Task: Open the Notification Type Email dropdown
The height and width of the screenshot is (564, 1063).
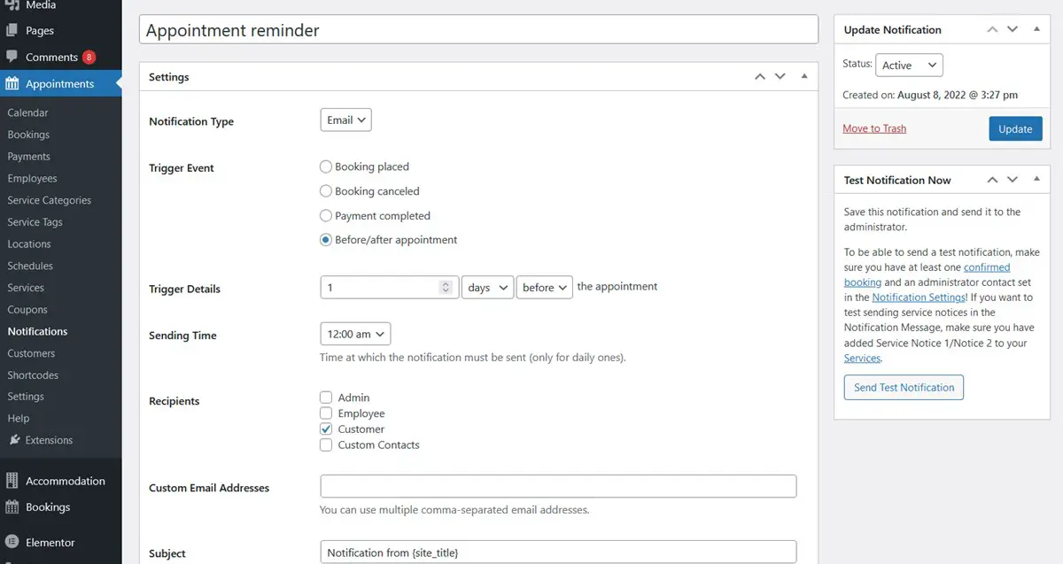Action: 345,120
